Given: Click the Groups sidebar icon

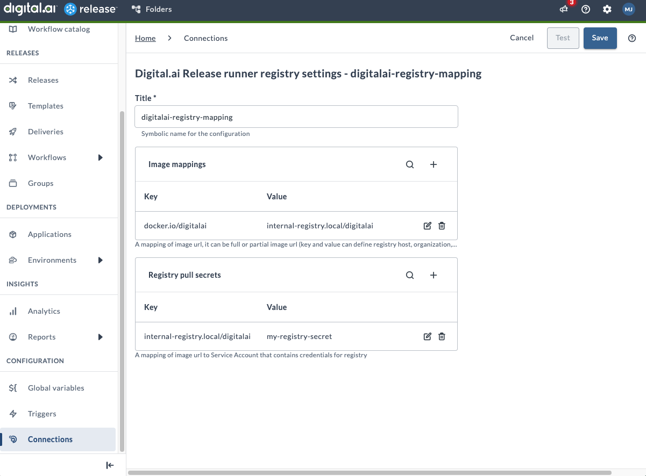Looking at the screenshot, I should (13, 183).
